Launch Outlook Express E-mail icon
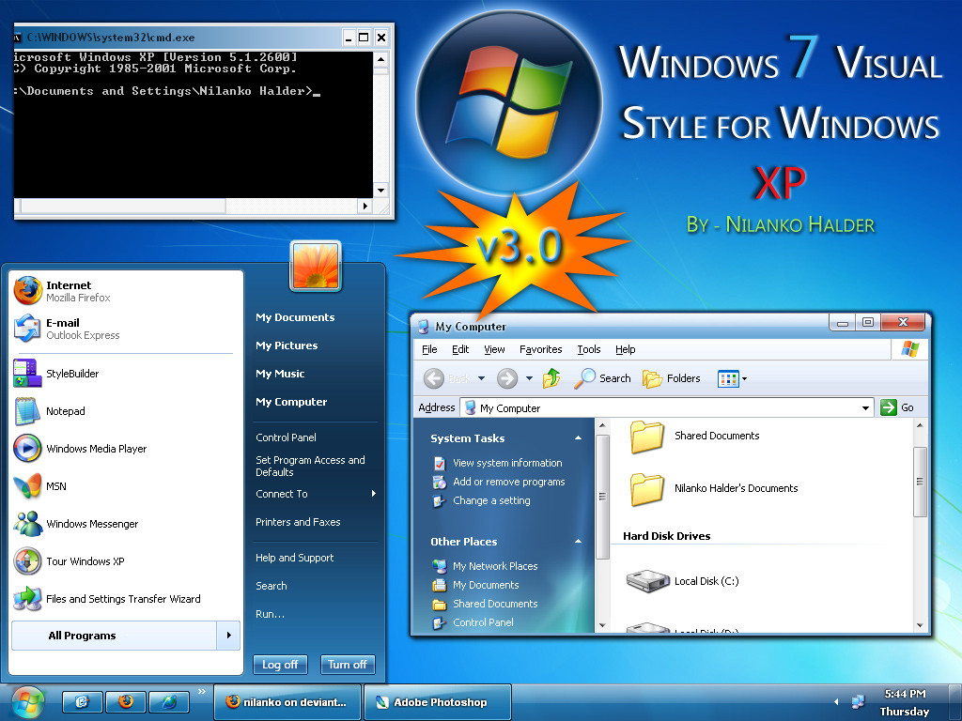This screenshot has height=721, width=962. point(28,329)
